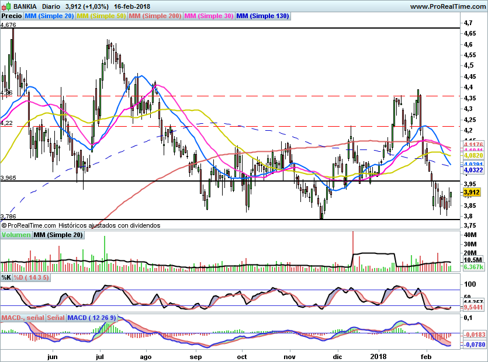
Task: Open the %D (14 3 5) settings label
Action: 32,277
